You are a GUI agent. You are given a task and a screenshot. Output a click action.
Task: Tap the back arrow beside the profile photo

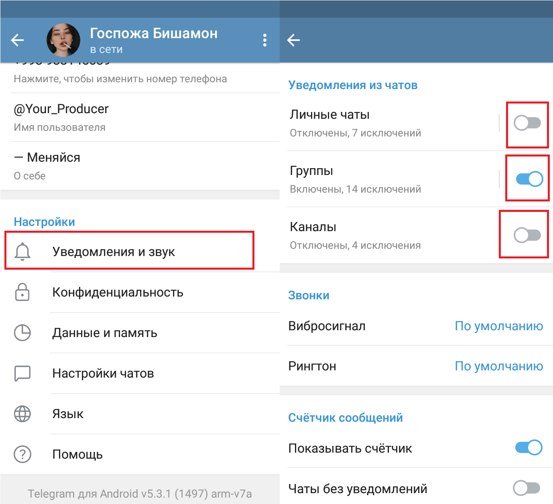coord(17,40)
